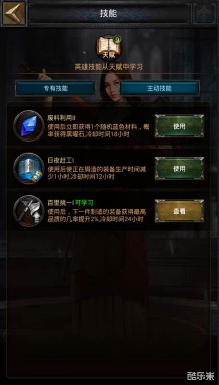219x385 pixels.
Task: Click 查看 button for 百里挑一I
Action: pos(179,211)
